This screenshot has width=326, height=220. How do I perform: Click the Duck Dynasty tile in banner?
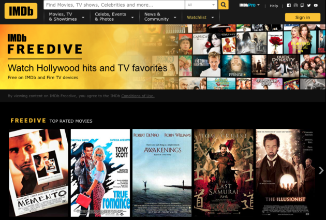(283, 66)
